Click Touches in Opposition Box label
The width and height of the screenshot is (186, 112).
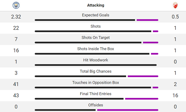96,82
